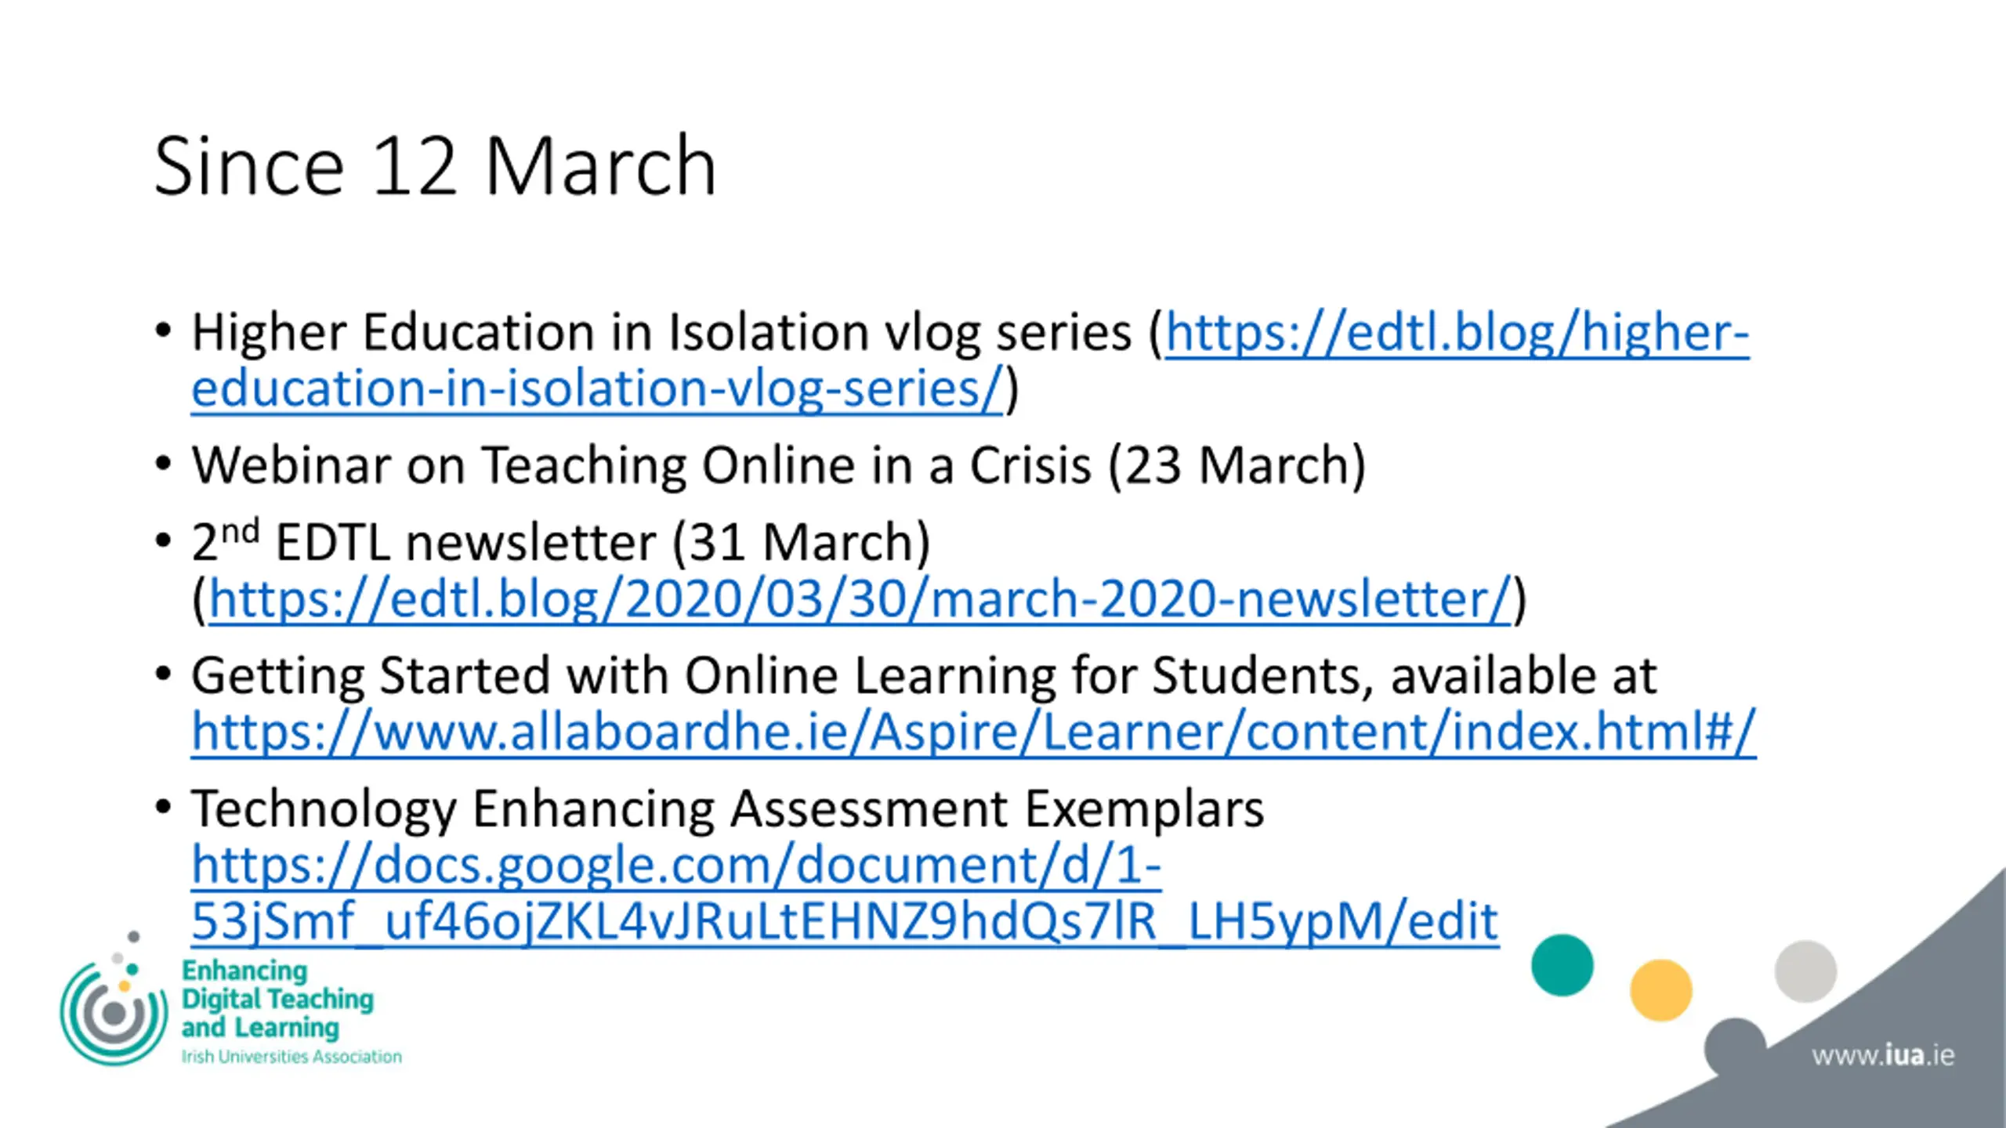Image resolution: width=2006 pixels, height=1128 pixels.
Task: Open the March 2020 newsletter link
Action: [x=860, y=600]
